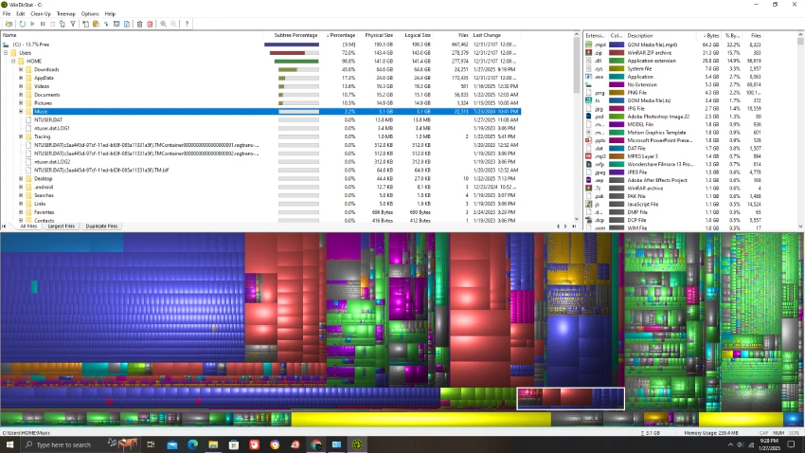The height and width of the screenshot is (453, 805).
Task: Select the (C:) drive root row
Action: point(260,45)
